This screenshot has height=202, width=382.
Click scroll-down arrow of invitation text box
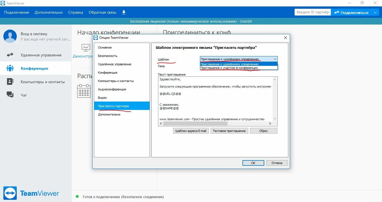(x=275, y=119)
